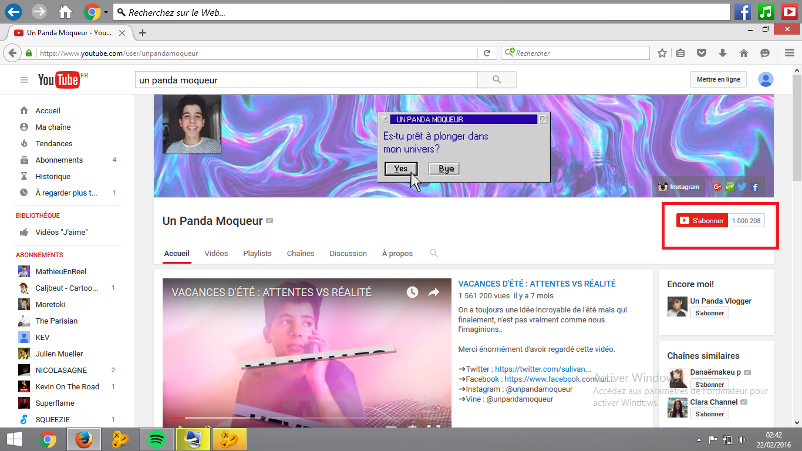802x451 pixels.
Task: Click the Watch Later clock on the video
Action: (412, 292)
